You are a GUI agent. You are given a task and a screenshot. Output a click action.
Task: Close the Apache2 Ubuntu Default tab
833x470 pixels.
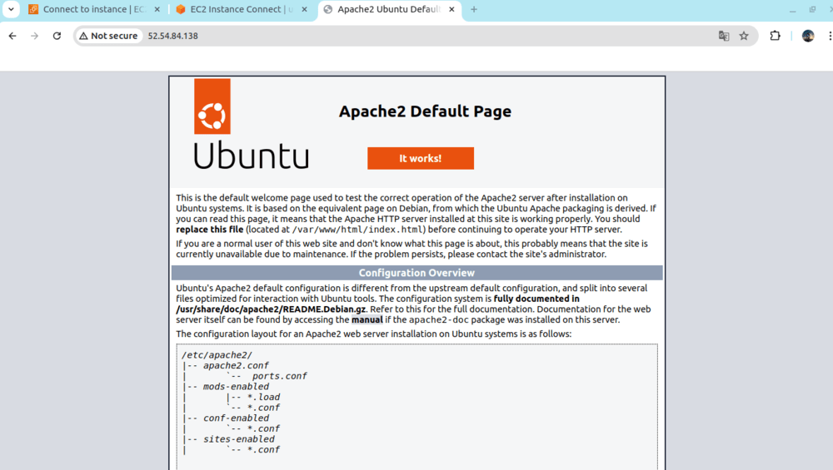[x=451, y=9]
